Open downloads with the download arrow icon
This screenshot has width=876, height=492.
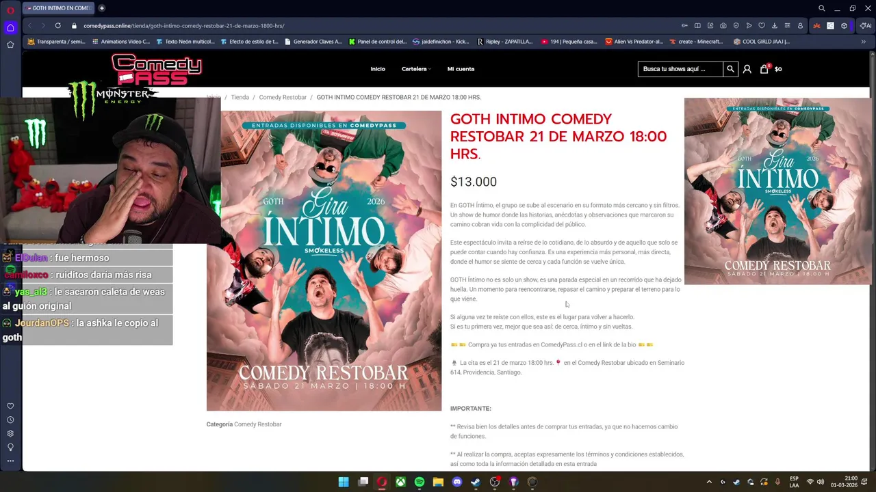pos(775,26)
